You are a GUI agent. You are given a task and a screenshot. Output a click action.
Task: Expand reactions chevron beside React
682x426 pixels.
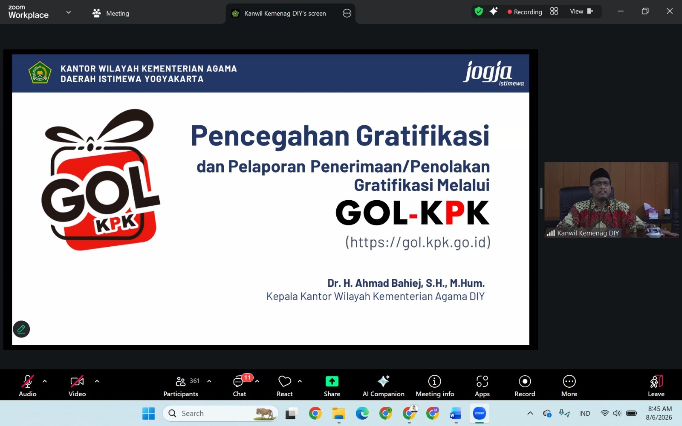pyautogui.click(x=300, y=381)
